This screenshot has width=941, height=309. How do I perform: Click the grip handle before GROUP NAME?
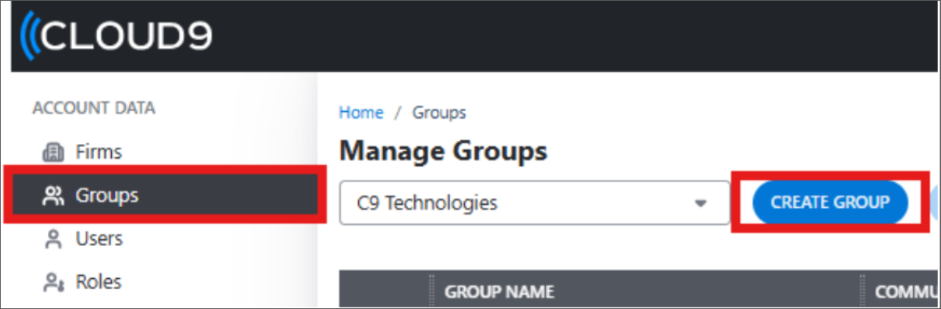(432, 291)
